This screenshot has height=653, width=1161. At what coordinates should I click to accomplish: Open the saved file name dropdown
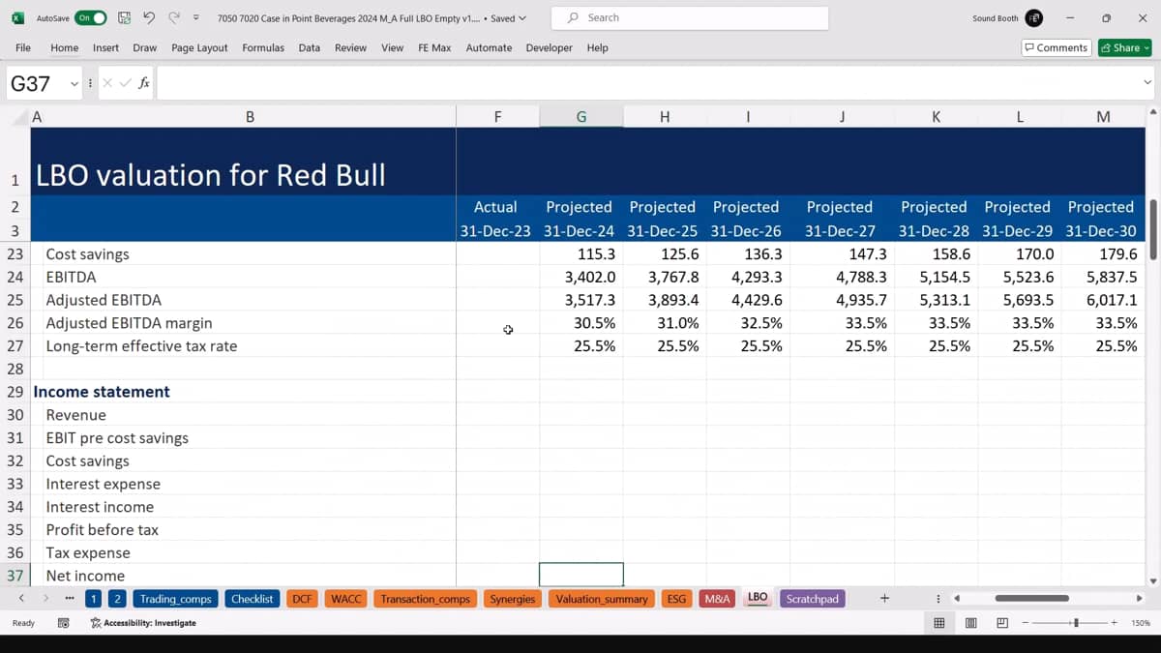click(x=522, y=18)
